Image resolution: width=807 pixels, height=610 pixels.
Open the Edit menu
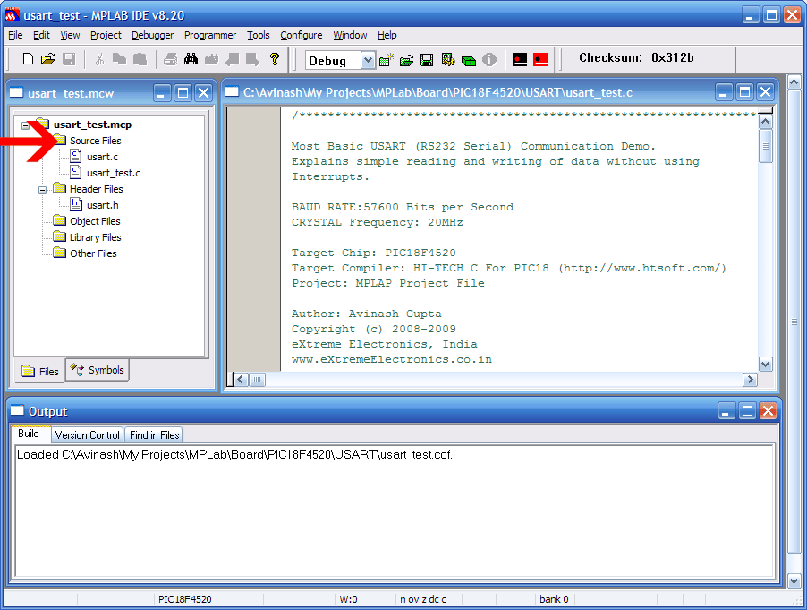[41, 35]
